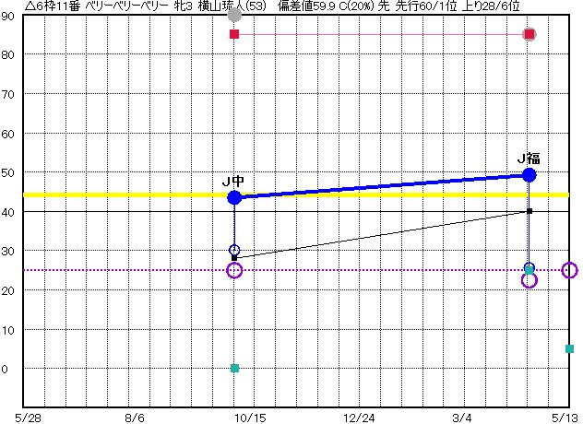583x424 pixels.
Task: Click the thick blue line between J中 and J福
Action: pyautogui.click(x=382, y=185)
